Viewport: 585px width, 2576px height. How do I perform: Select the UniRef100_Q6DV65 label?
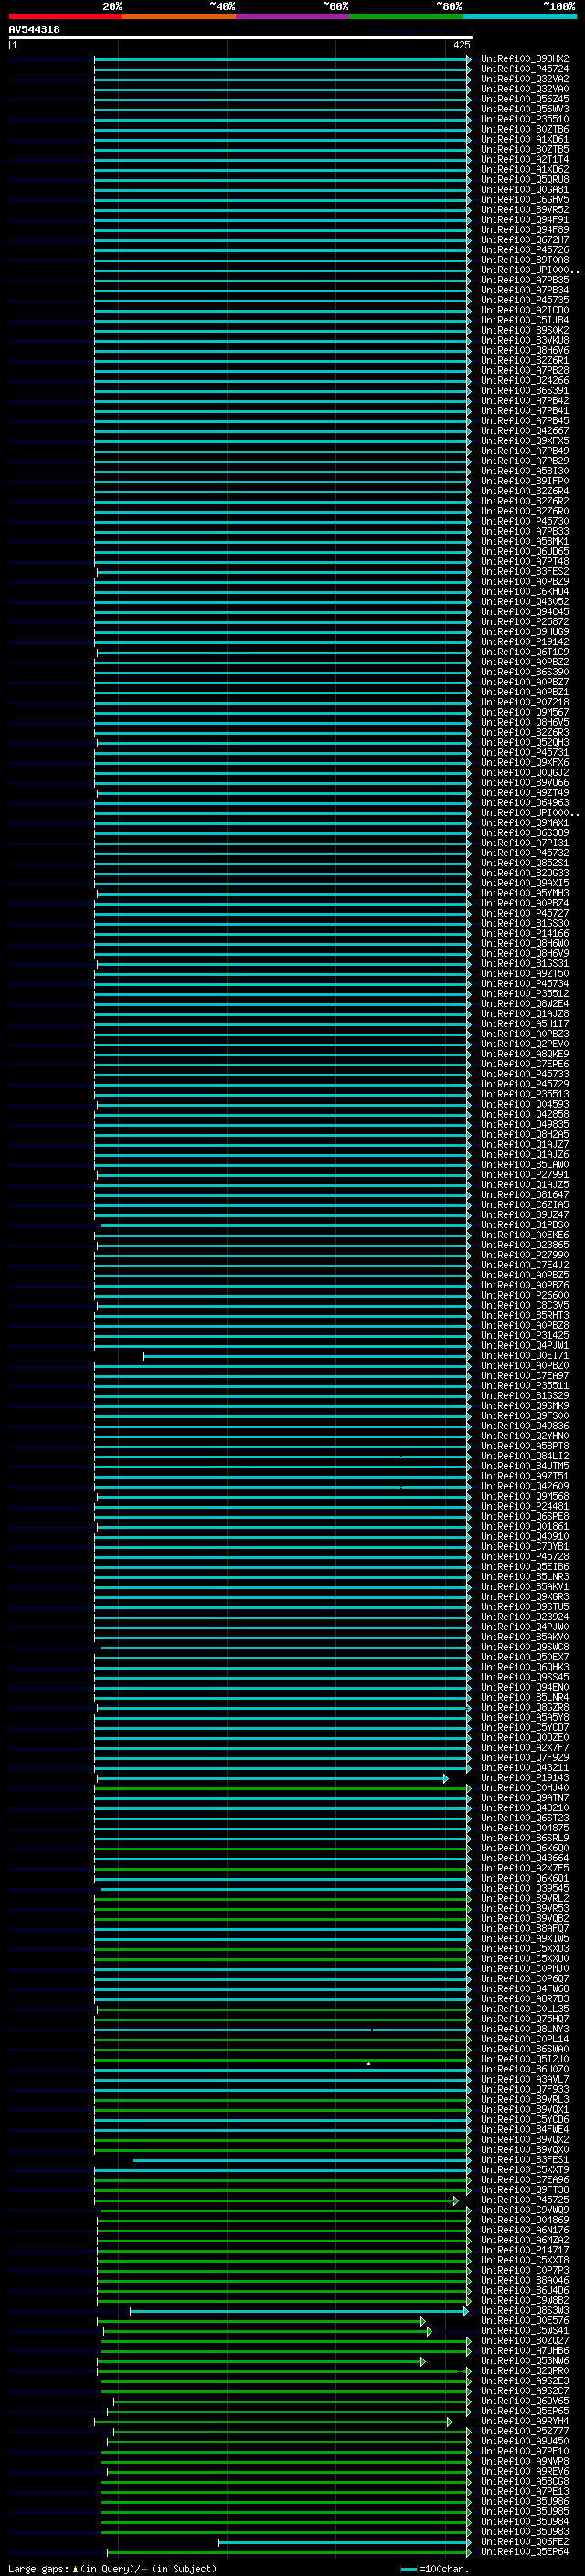tap(524, 2402)
